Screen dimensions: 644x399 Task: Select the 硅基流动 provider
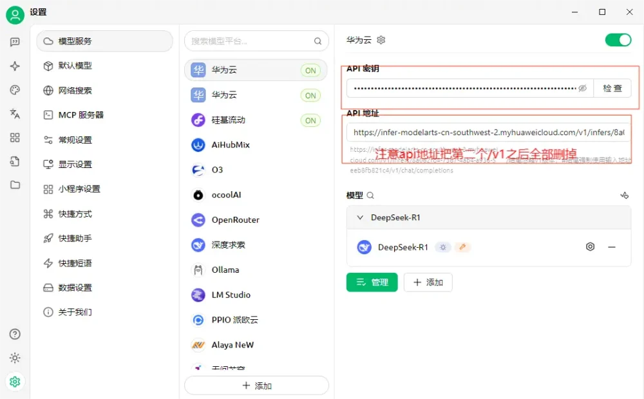pos(256,120)
